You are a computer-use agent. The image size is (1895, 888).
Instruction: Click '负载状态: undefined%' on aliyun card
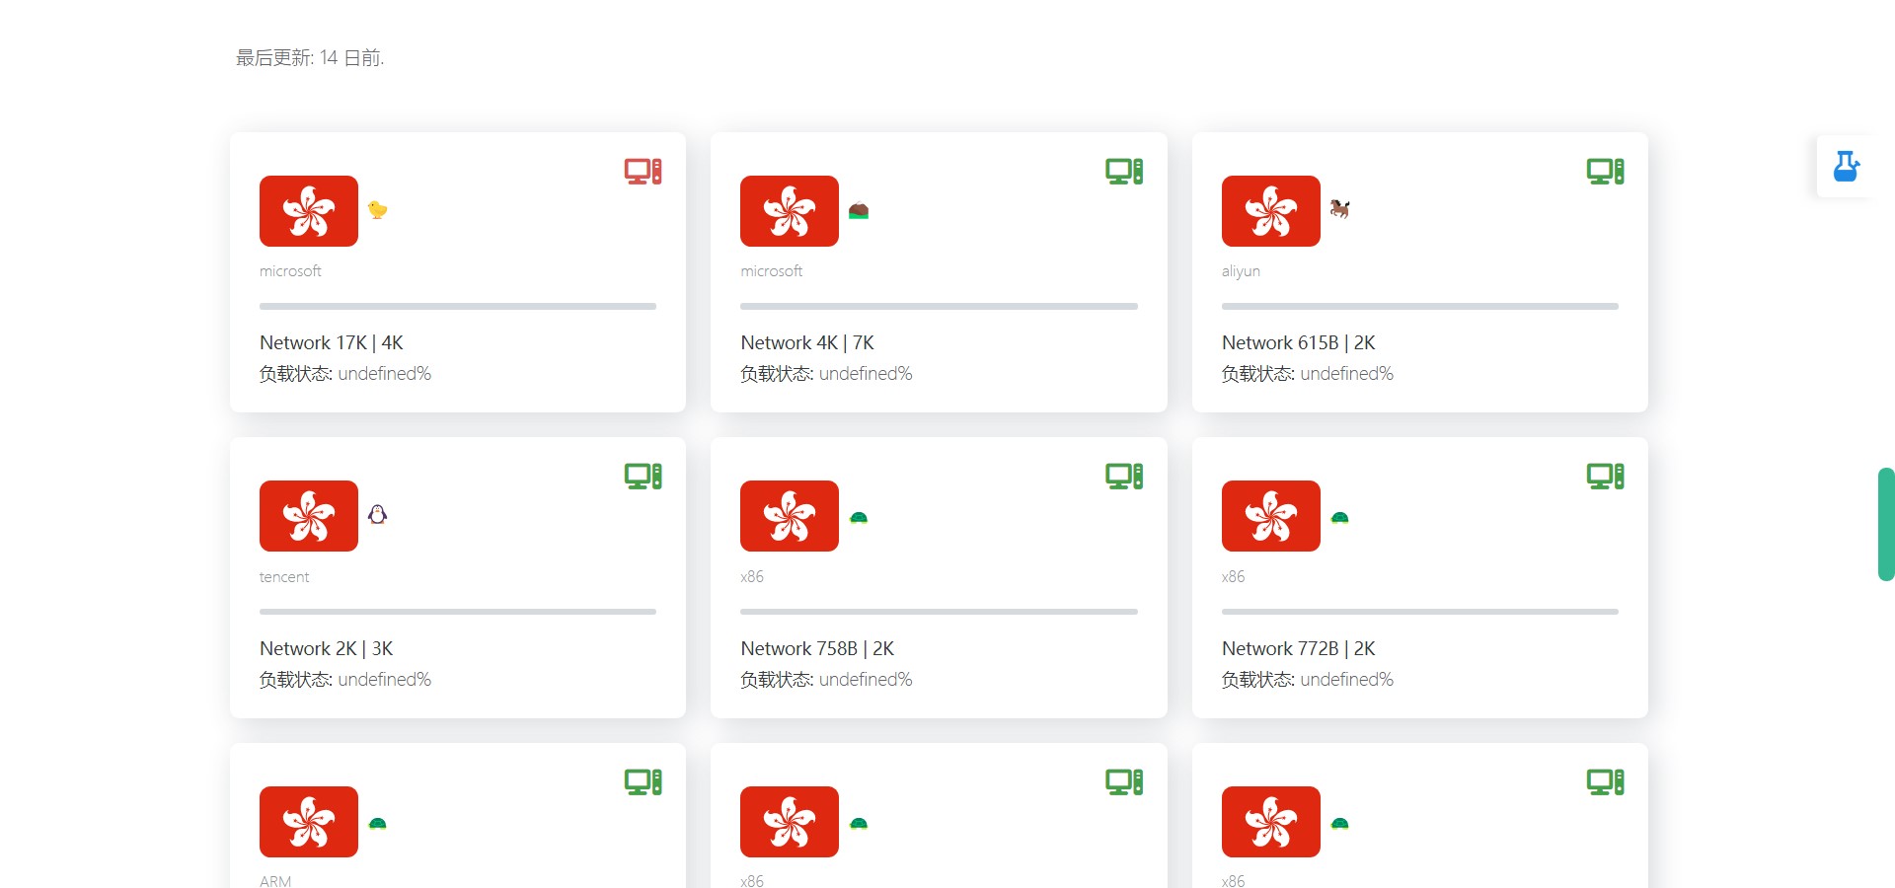pos(1308,374)
